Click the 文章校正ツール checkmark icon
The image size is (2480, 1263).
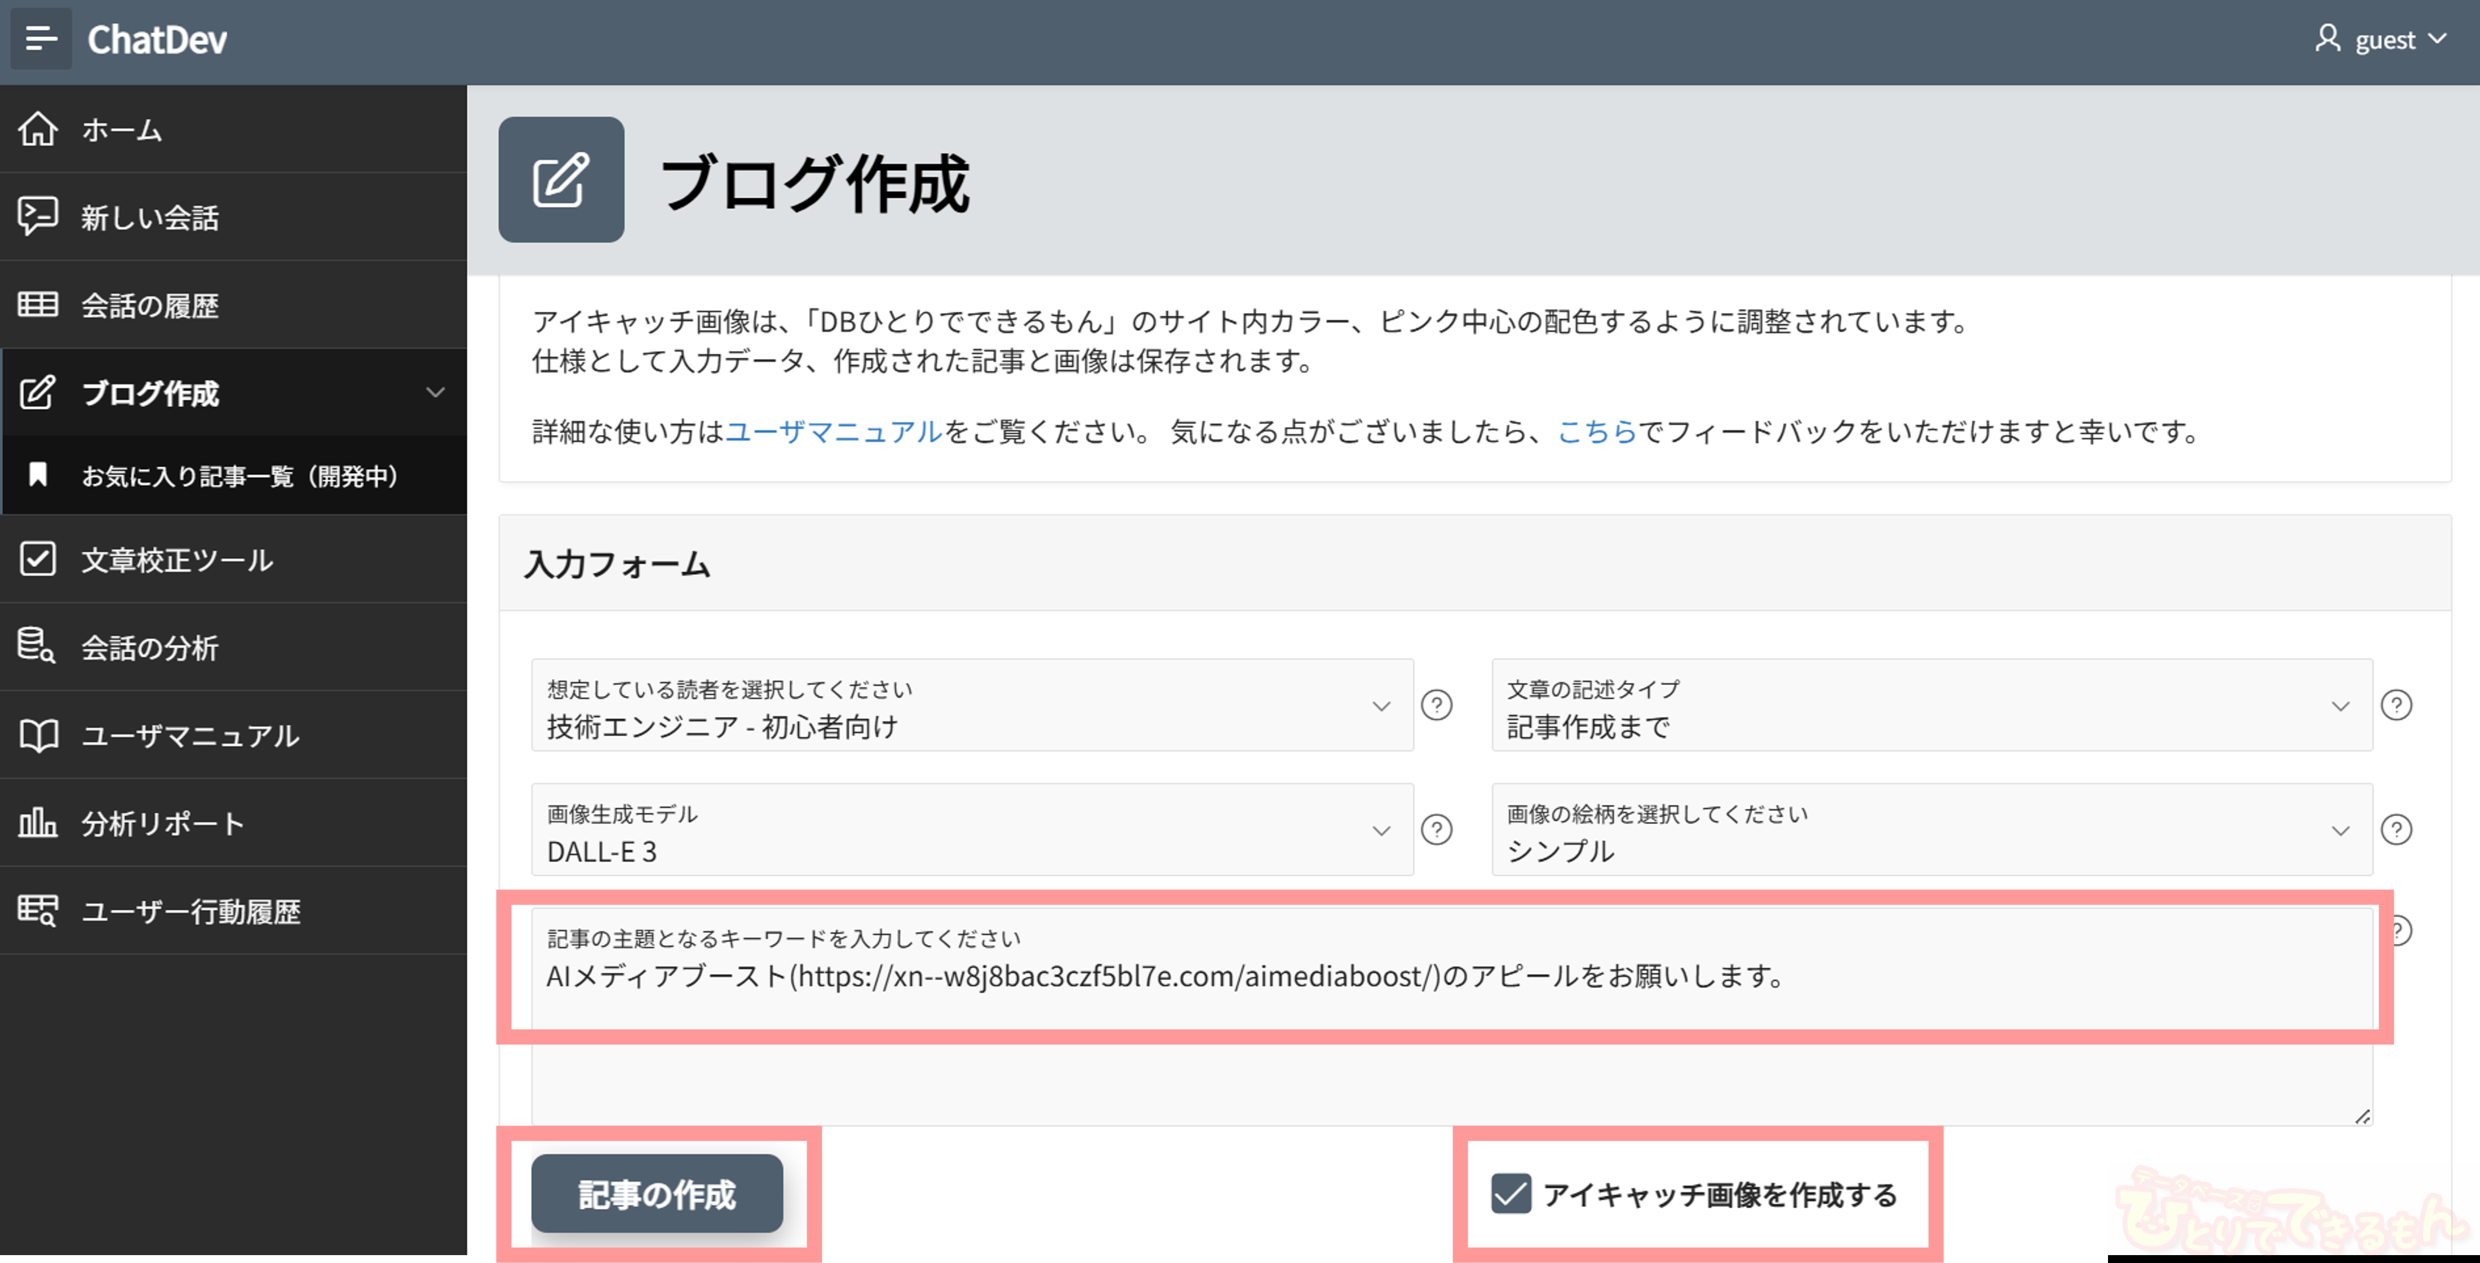coord(38,559)
